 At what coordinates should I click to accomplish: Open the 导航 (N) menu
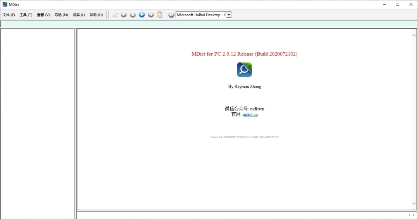click(61, 15)
